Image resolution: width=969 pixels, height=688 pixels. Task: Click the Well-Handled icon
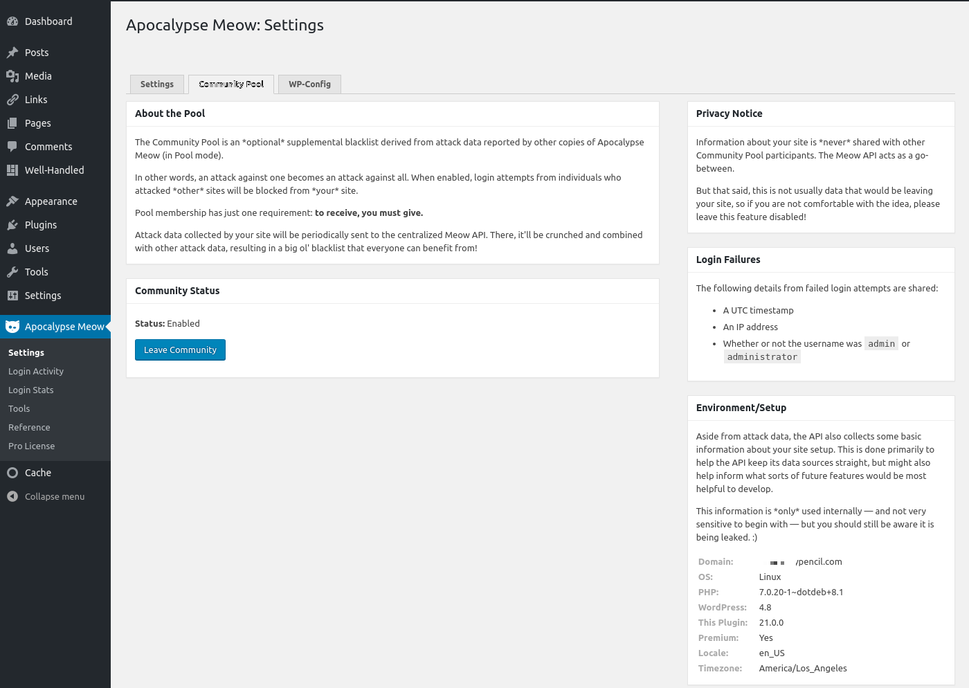12,170
